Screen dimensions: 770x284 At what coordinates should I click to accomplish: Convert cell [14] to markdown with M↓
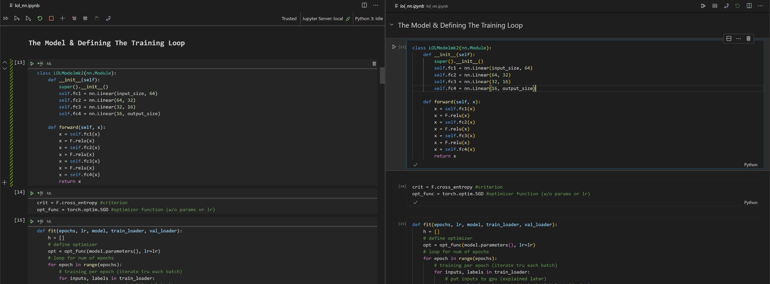coord(49,193)
